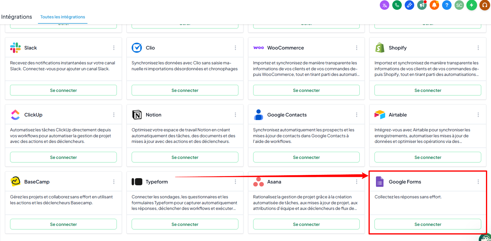Image resolution: width=491 pixels, height=241 pixels.
Task: Select the Toutes les intégrations tab
Action: tap(63, 17)
